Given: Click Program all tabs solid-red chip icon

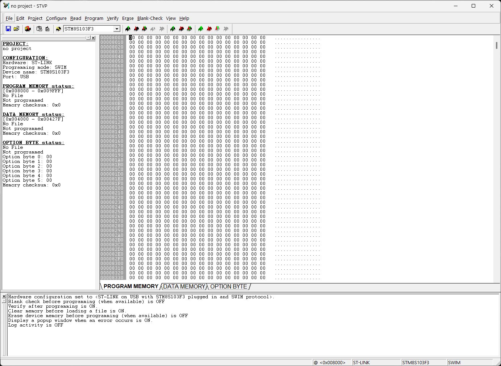Looking at the screenshot, I should (x=209, y=29).
